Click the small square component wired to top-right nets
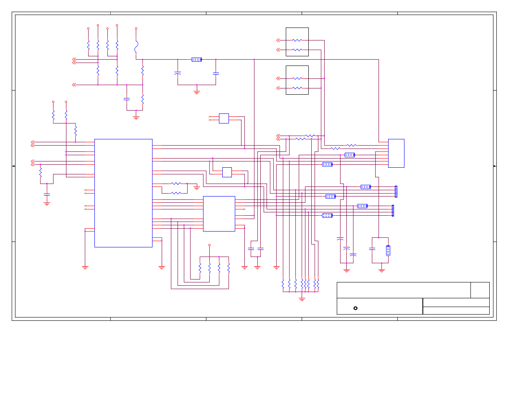This screenshot has height=398, width=516. click(224, 118)
